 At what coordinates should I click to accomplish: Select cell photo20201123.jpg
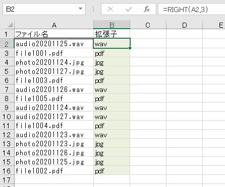click(x=54, y=143)
